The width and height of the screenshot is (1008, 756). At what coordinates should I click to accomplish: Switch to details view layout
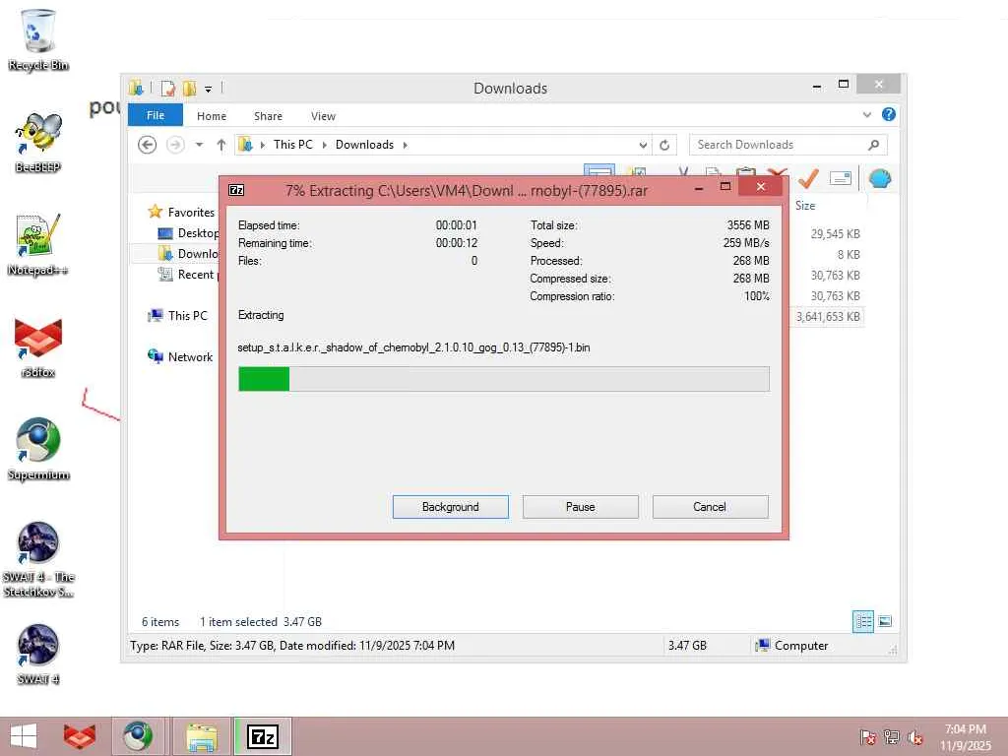(x=862, y=621)
